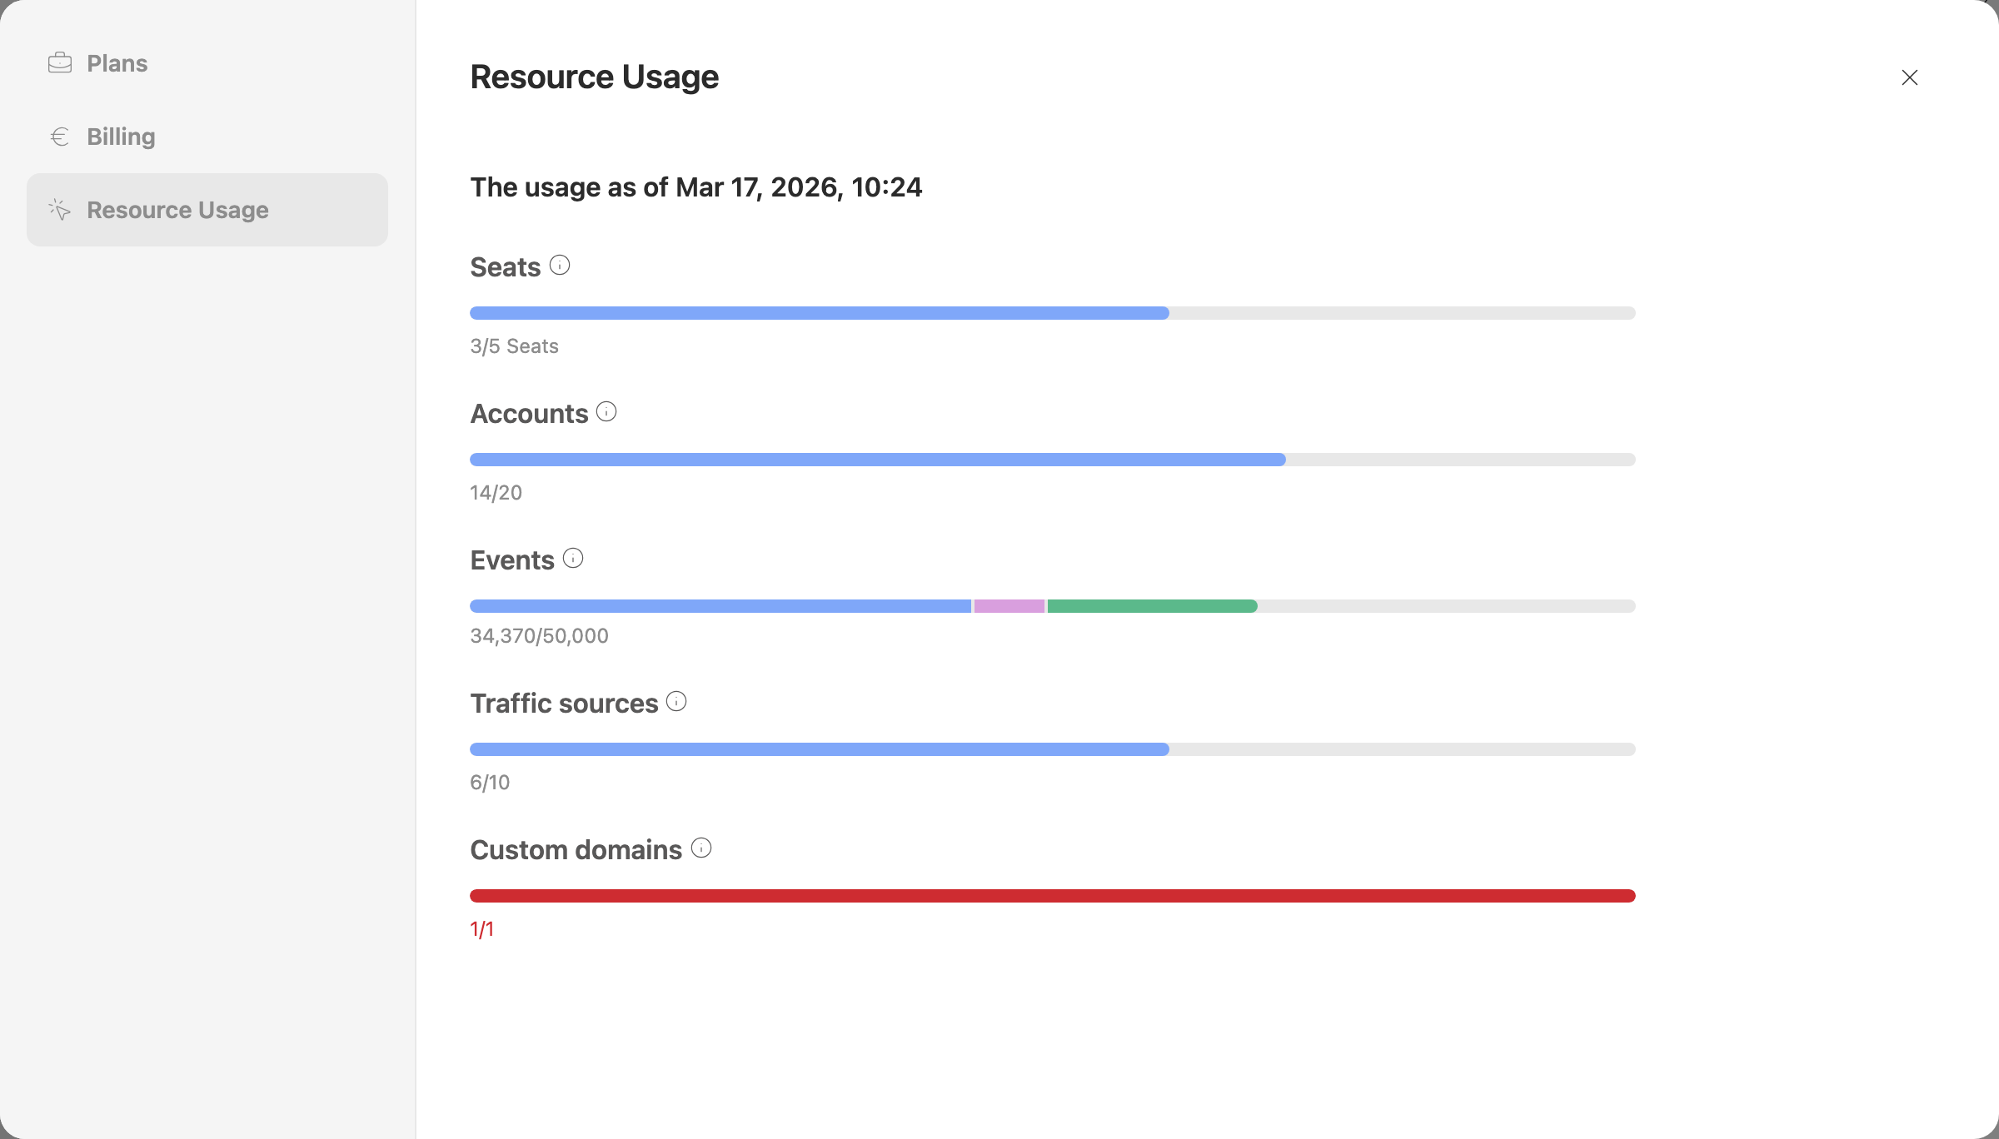This screenshot has height=1139, width=1999.
Task: Show info tooltip next to Custom domains
Action: (x=701, y=848)
